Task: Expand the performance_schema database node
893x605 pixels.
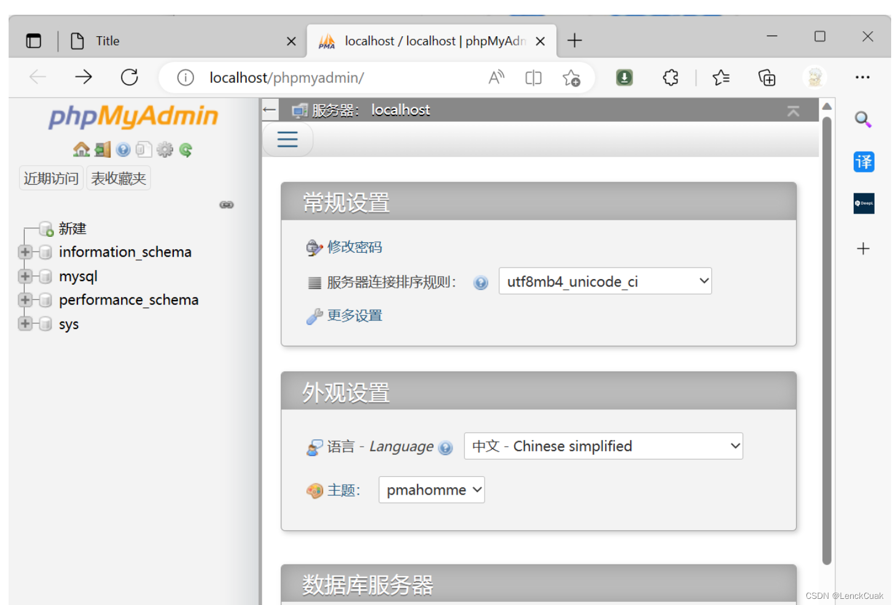Action: [x=25, y=300]
